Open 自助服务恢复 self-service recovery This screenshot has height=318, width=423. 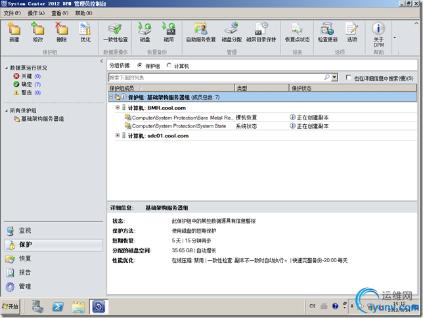(201, 32)
